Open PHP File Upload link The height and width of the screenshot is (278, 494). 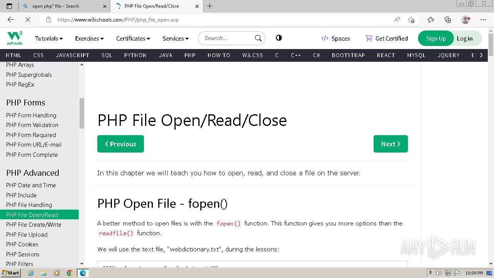pyautogui.click(x=27, y=234)
